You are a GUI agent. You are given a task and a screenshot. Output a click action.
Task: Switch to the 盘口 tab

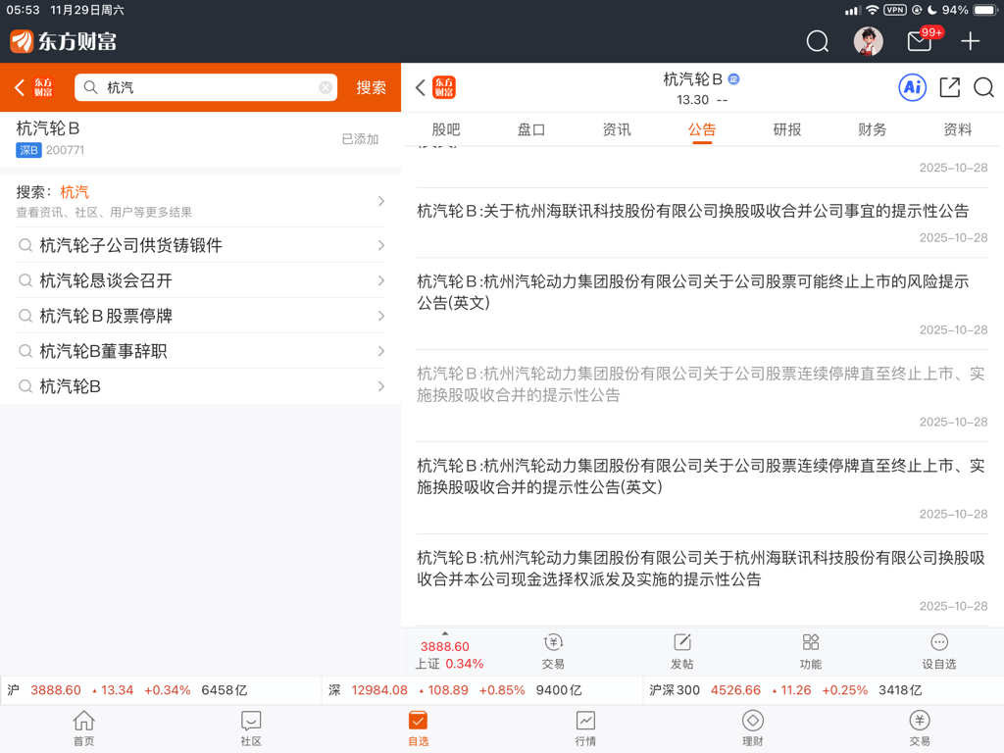530,130
